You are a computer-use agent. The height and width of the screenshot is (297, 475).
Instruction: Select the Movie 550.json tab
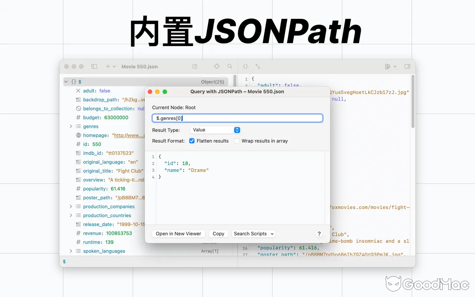[x=140, y=66]
